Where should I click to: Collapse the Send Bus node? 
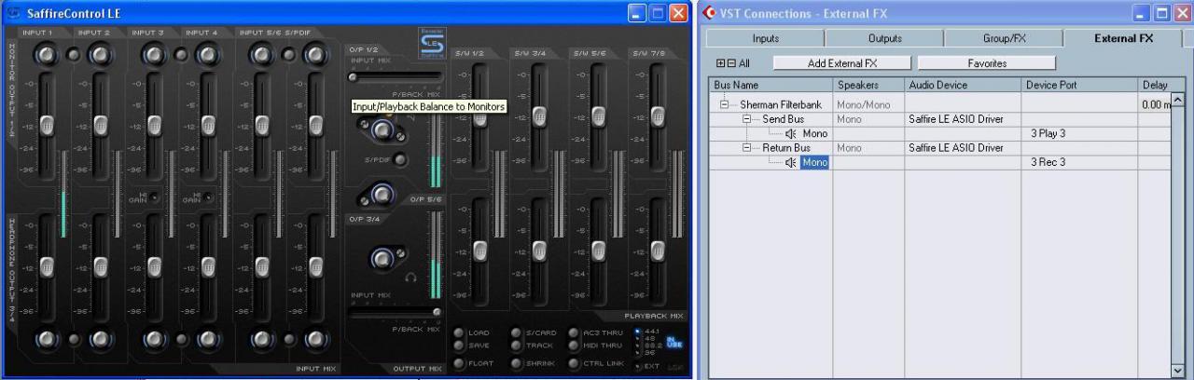(746, 119)
